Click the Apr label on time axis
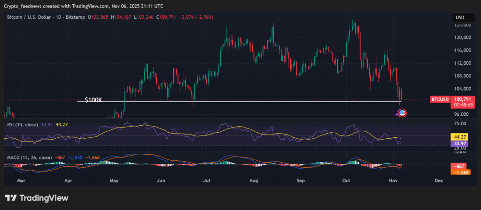This screenshot has height=210, width=481. [70, 181]
